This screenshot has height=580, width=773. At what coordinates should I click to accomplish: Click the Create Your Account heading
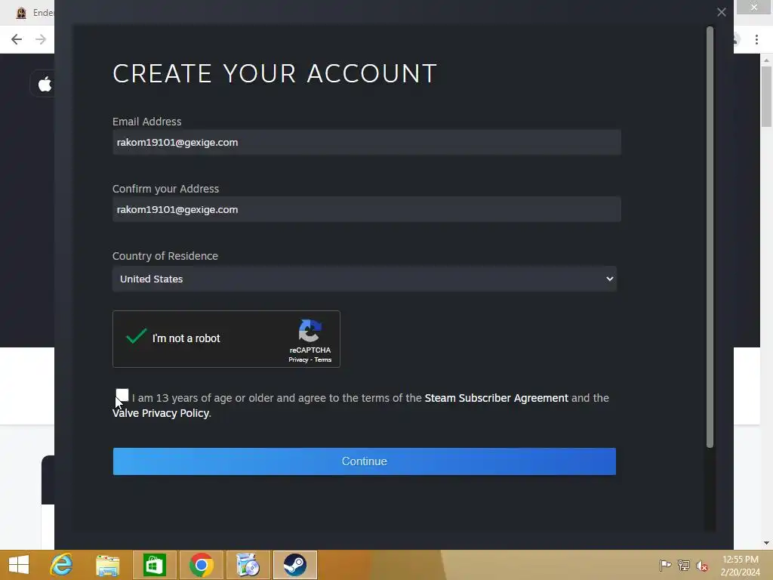(275, 73)
